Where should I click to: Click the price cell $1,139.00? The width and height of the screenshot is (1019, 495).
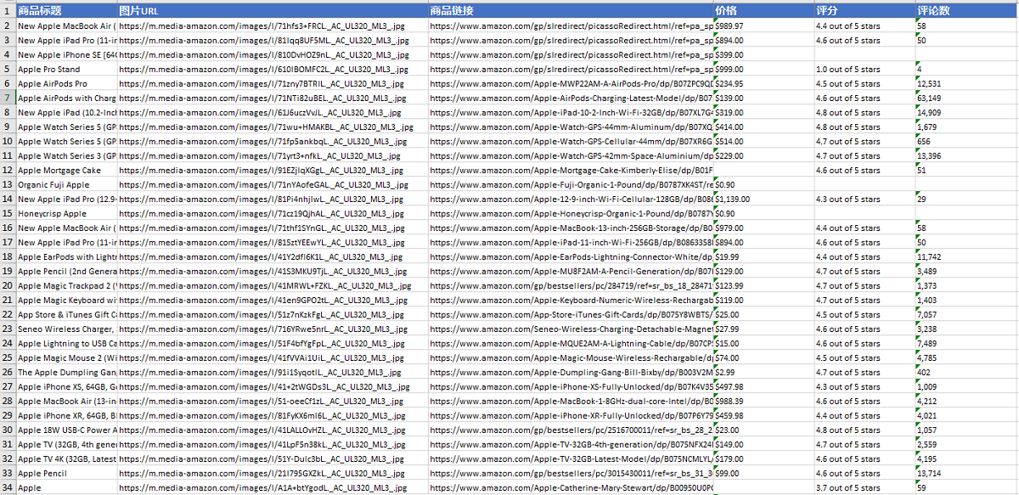(x=764, y=200)
